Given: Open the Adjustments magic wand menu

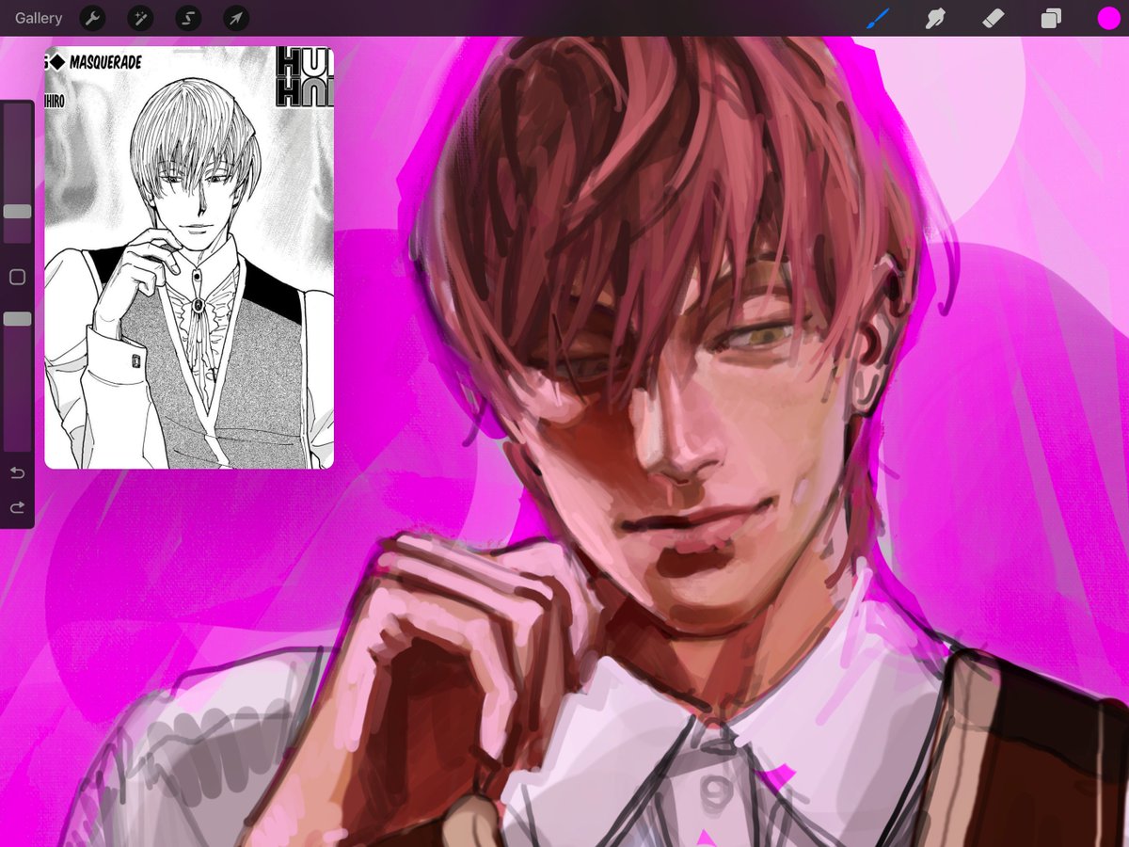Looking at the screenshot, I should (140, 18).
